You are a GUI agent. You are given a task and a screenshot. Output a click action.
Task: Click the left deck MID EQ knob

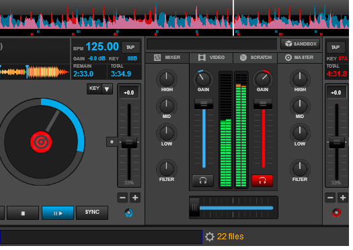[x=167, y=106]
